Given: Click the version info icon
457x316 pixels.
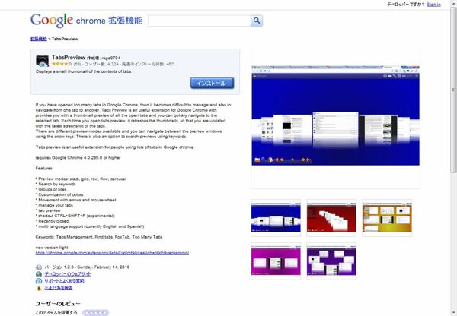Looking at the screenshot, I should point(39,267).
